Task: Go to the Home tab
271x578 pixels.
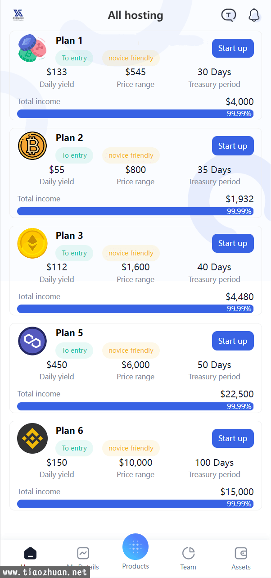Action: (30, 558)
